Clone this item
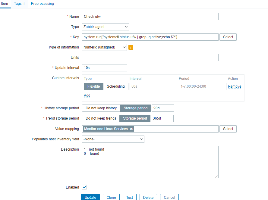The image size is (268, 200). coord(111,197)
